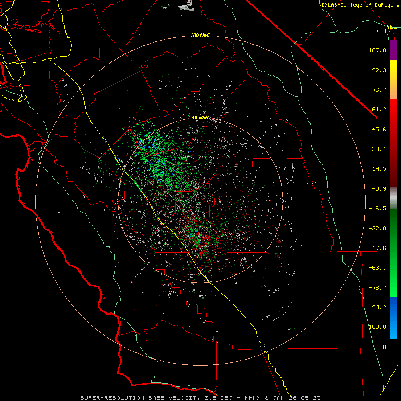Click the -94.2 velocity scale value
Viewport: 401px width, 401px height.
pyautogui.click(x=377, y=307)
